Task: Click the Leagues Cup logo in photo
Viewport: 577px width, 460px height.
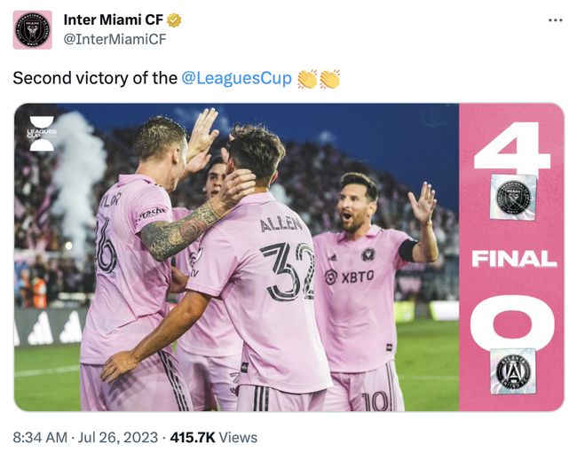Action: click(42, 133)
